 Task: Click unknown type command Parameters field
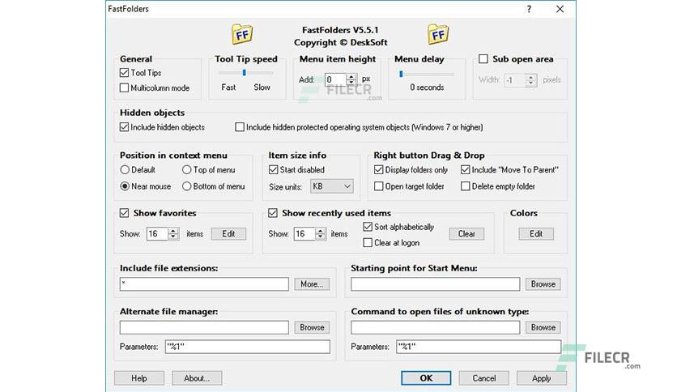click(x=479, y=347)
